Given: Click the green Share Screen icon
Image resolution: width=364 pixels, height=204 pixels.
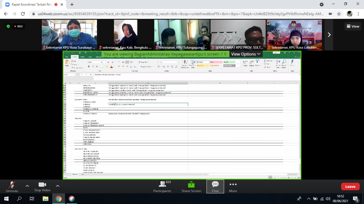Looking at the screenshot, I should tap(191, 184).
